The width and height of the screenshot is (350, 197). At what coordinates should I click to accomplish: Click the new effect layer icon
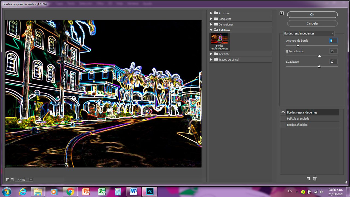(x=308, y=179)
